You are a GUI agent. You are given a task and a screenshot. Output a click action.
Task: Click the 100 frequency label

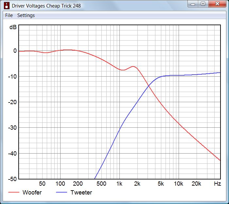(x=60, y=184)
